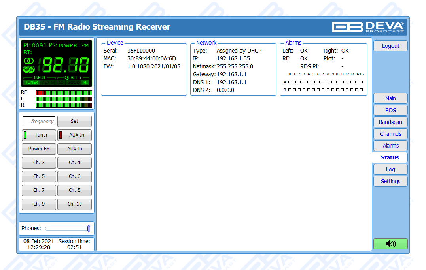Click the stereo indicator icon on display
This screenshot has width=426, height=270.
(x=29, y=61)
